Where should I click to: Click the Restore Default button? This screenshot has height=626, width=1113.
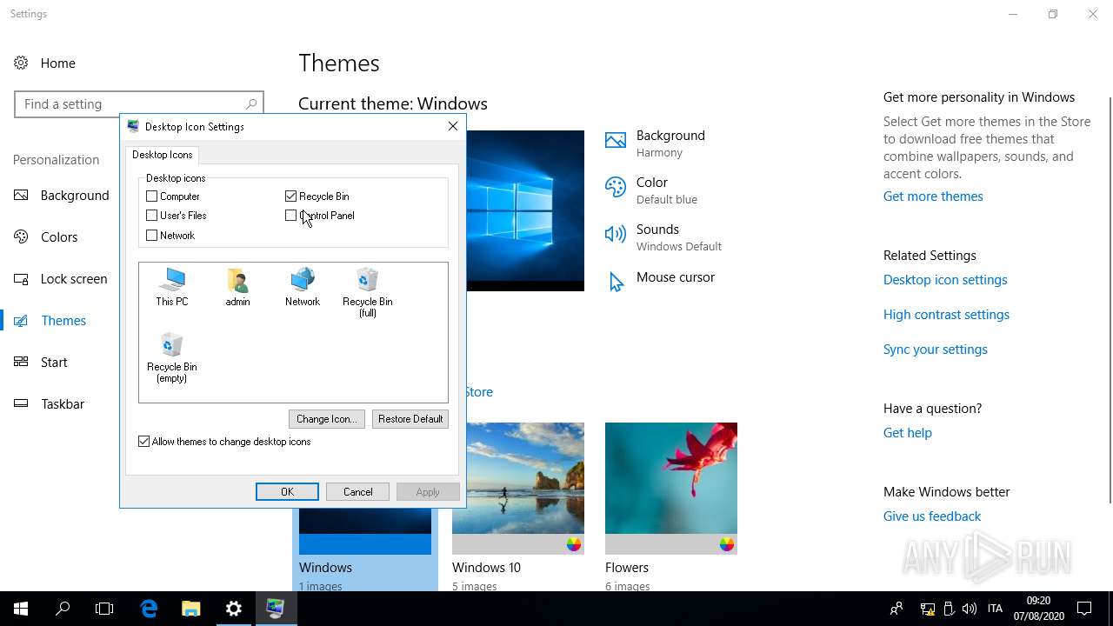coord(410,419)
